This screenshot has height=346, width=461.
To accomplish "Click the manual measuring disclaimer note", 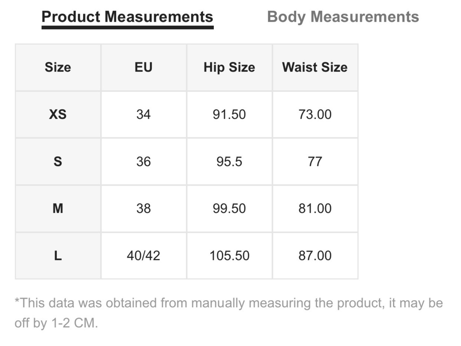I will [229, 313].
